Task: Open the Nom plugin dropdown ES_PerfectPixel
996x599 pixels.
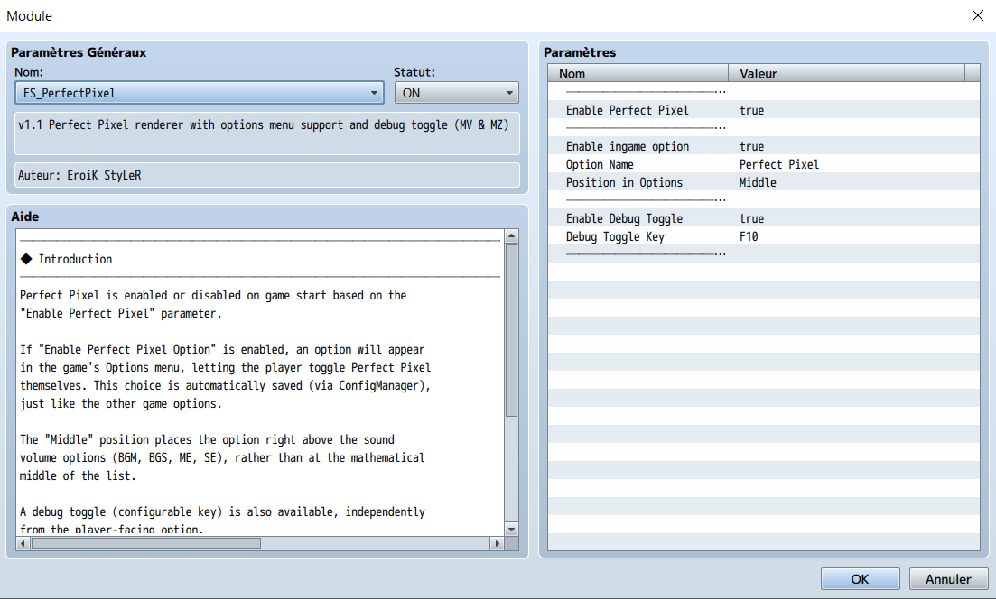Action: (199, 93)
